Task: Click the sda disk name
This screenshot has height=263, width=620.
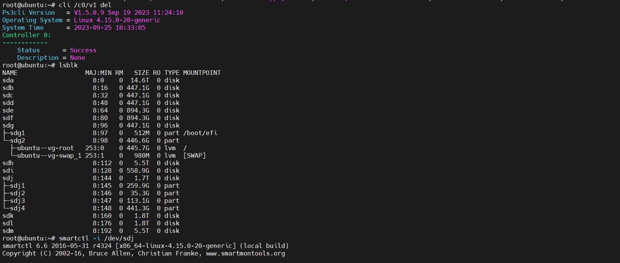Action: pos(8,80)
